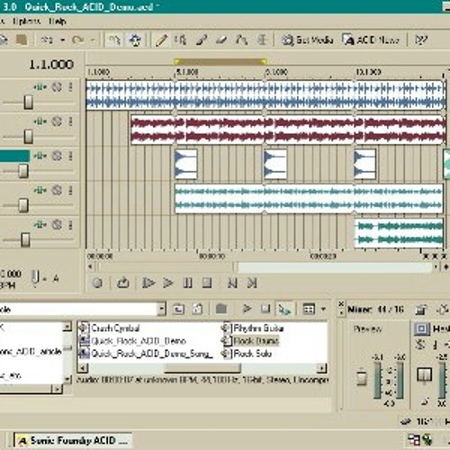This screenshot has height=450, width=450.
Task: Click the ACID News button
Action: pyautogui.click(x=371, y=40)
